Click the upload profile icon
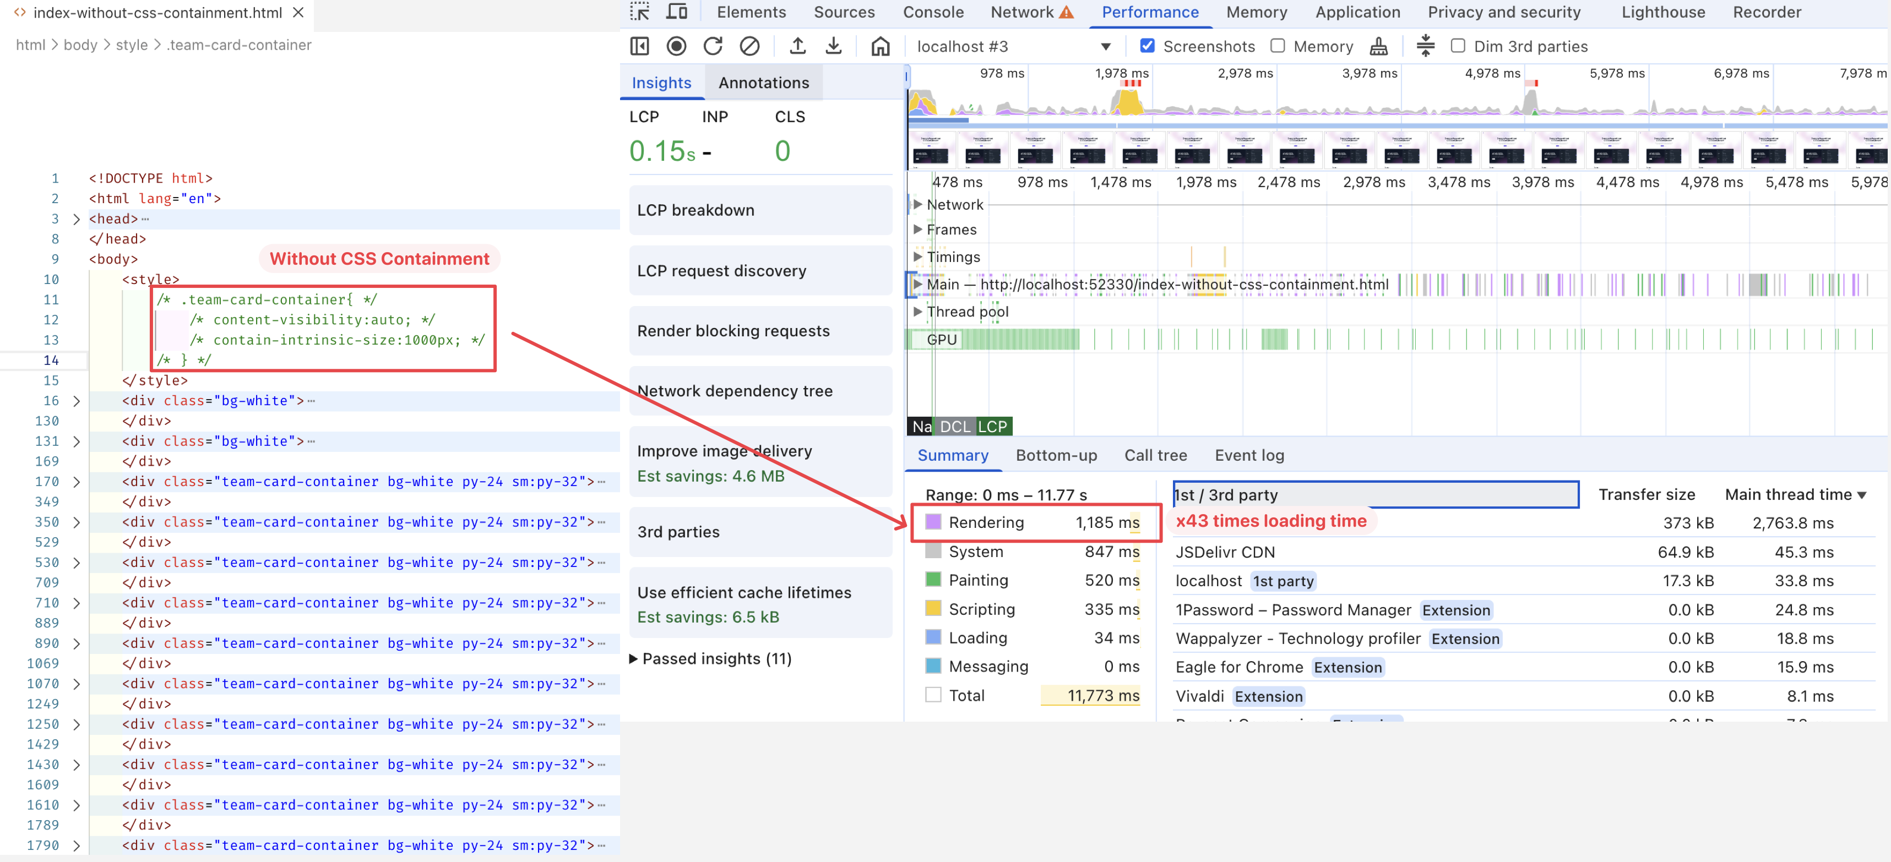Screen dimensions: 1891x862 (797, 46)
